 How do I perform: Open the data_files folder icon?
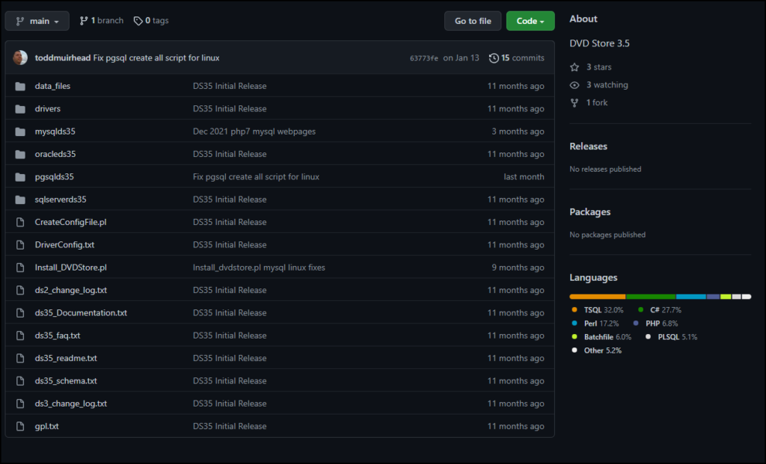pyautogui.click(x=20, y=85)
